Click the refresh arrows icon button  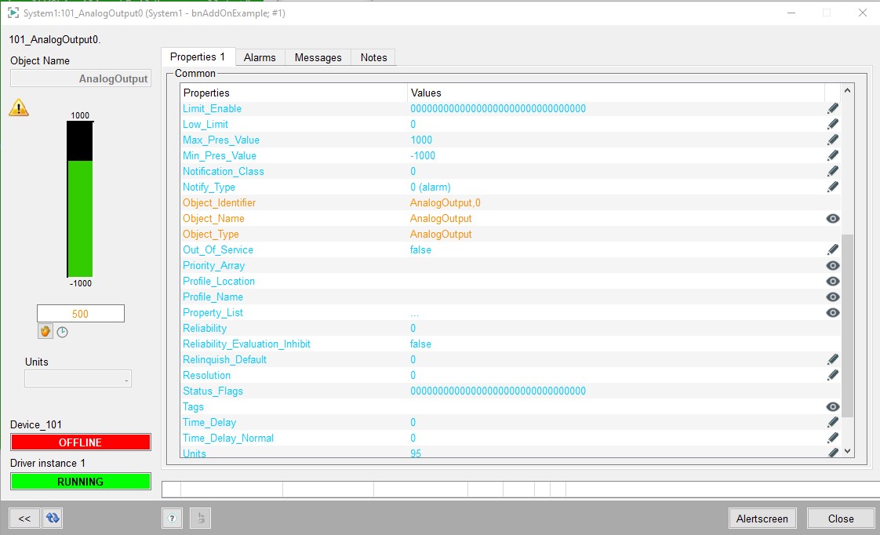point(52,519)
